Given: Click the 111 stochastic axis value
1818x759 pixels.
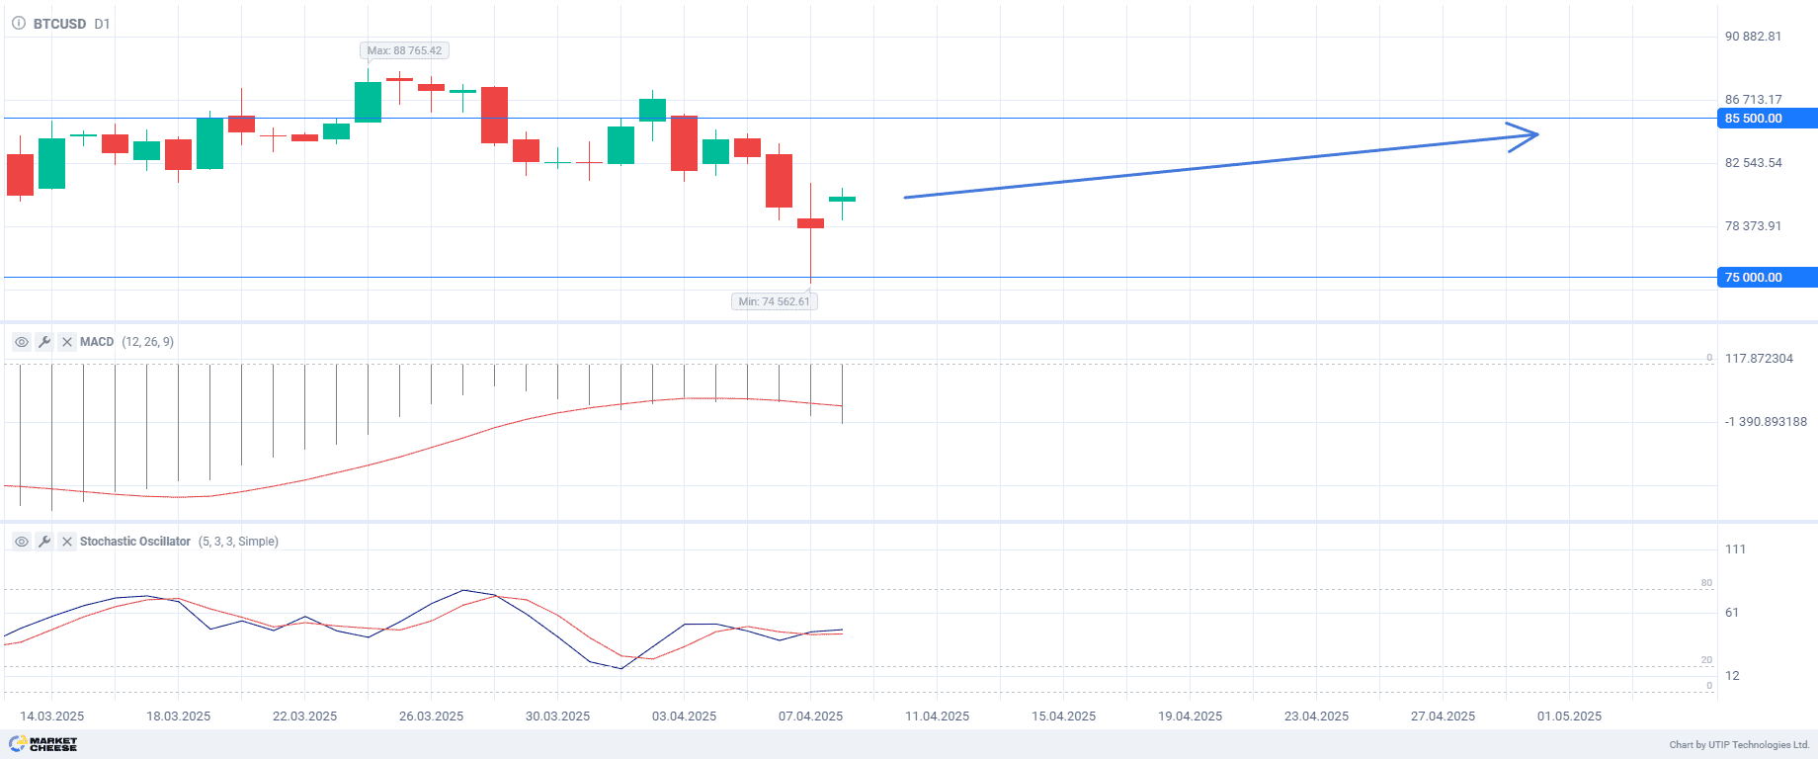Looking at the screenshot, I should click(x=1735, y=549).
